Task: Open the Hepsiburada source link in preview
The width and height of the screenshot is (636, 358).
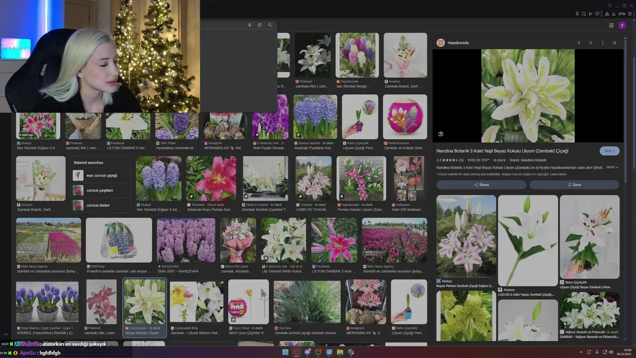Action: coord(457,43)
